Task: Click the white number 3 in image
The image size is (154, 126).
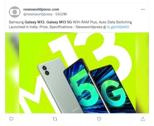Action: (108, 53)
